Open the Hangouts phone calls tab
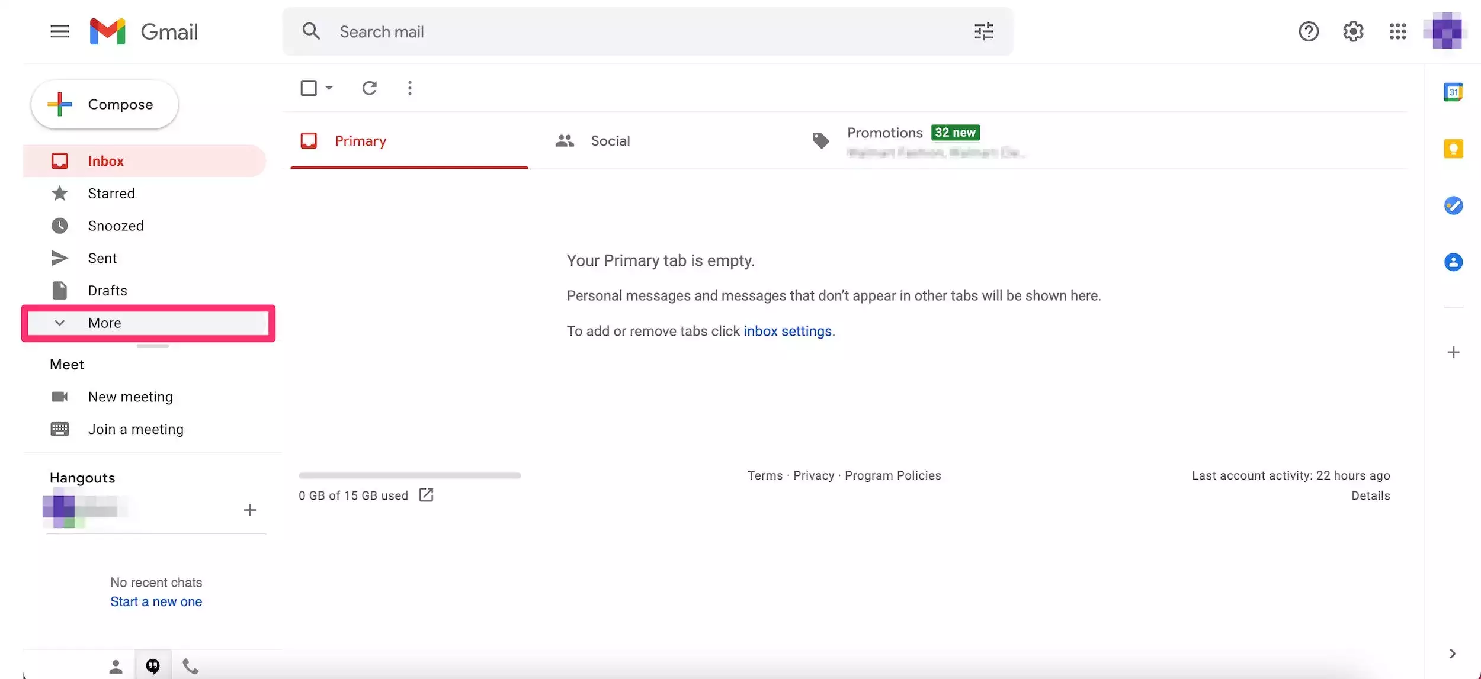1481x679 pixels. point(190,667)
